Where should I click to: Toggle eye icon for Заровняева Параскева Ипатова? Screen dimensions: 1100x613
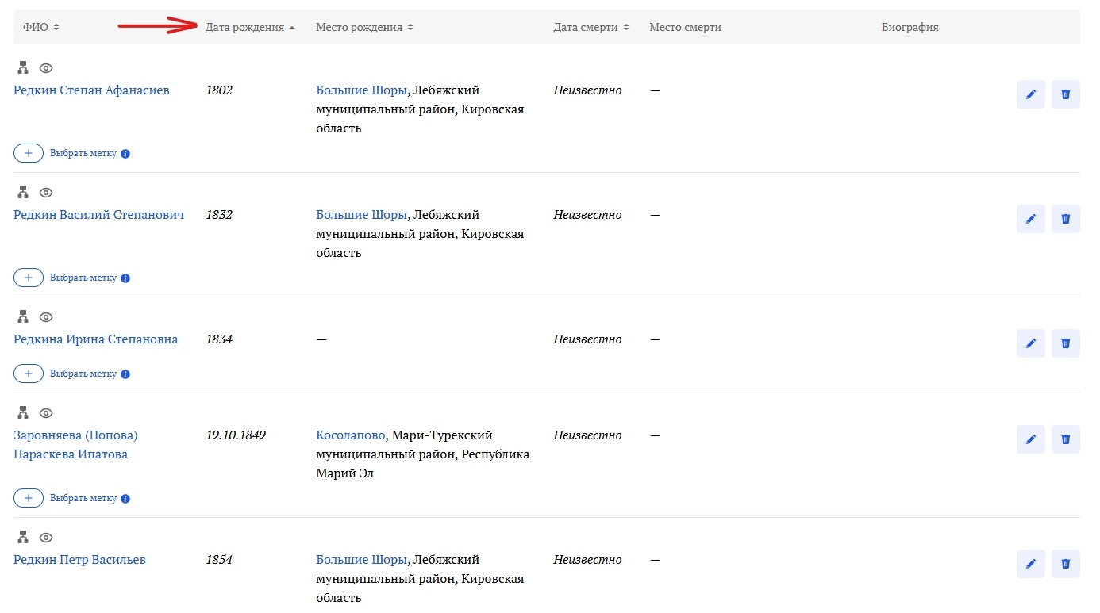[46, 413]
